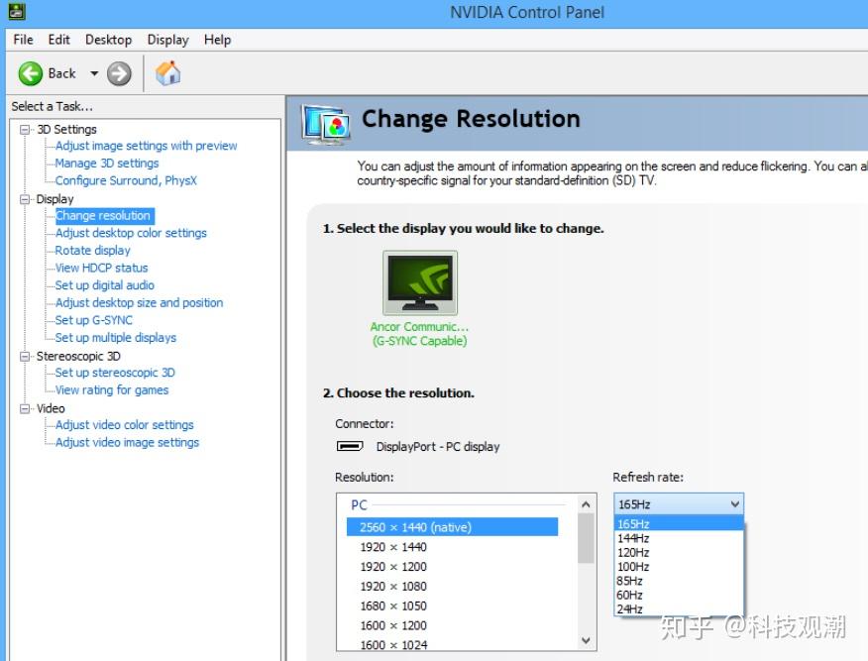Image resolution: width=868 pixels, height=661 pixels.
Task: Open Rotate display task
Action: 93,250
